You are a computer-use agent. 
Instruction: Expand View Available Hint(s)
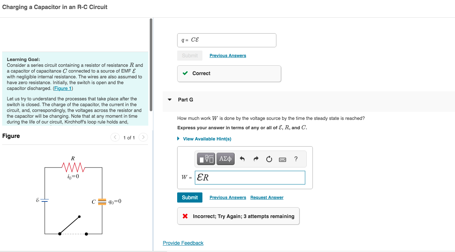point(207,139)
